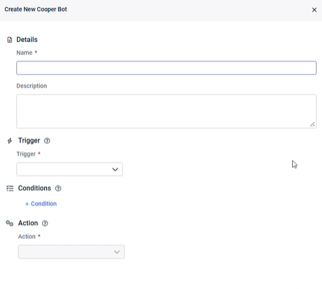Click the Action gears icon
Image resolution: width=322 pixels, height=289 pixels.
click(x=10, y=223)
